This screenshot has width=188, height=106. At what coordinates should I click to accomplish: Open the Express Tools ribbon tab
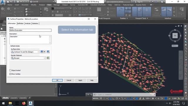pos(141,5)
